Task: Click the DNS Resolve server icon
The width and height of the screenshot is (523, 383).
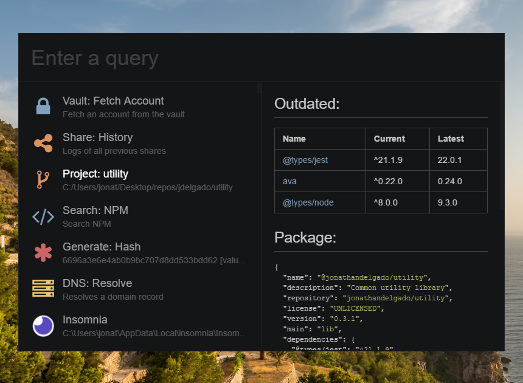Action: tap(43, 288)
